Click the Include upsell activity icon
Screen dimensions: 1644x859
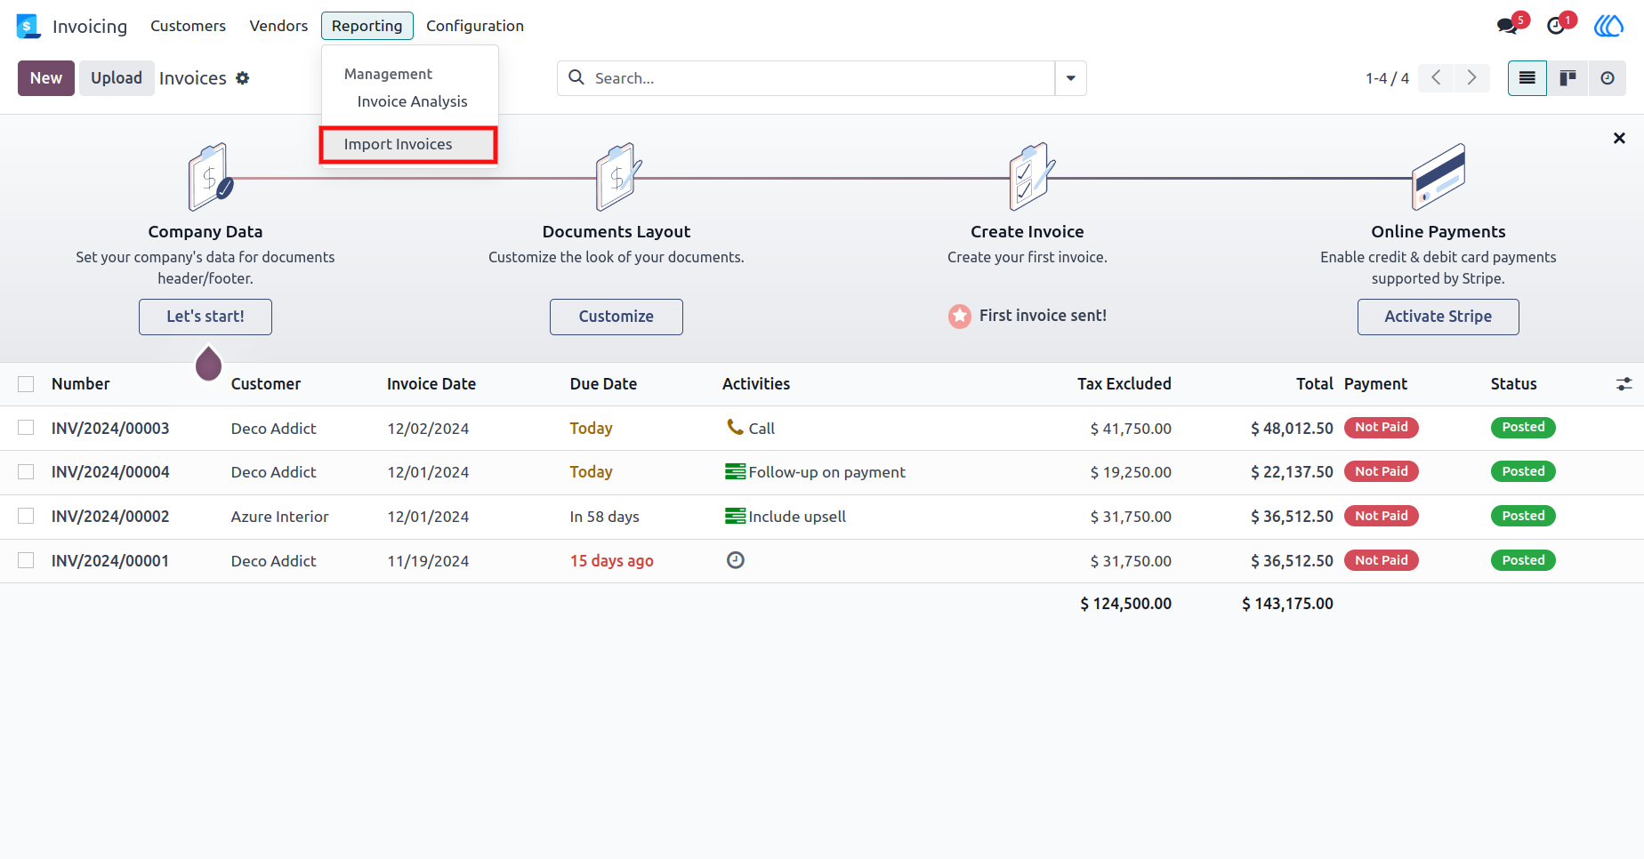coord(735,516)
